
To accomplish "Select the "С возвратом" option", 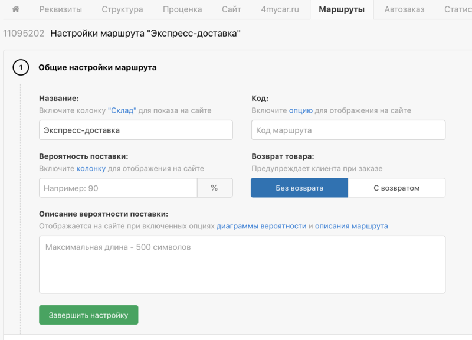I will pyautogui.click(x=396, y=188).
